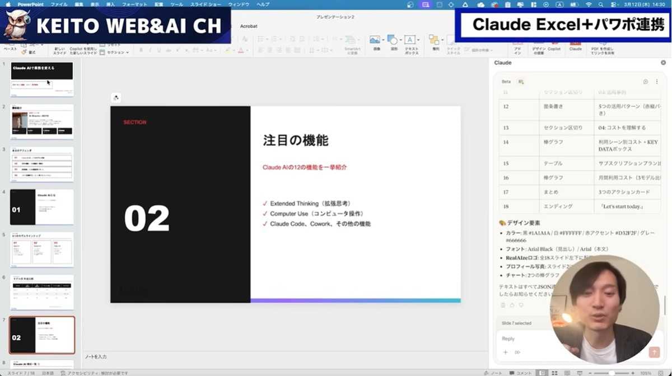Select slide 4 thumbnail in the sidebar
This screenshot has width=672, height=376.
coord(42,207)
